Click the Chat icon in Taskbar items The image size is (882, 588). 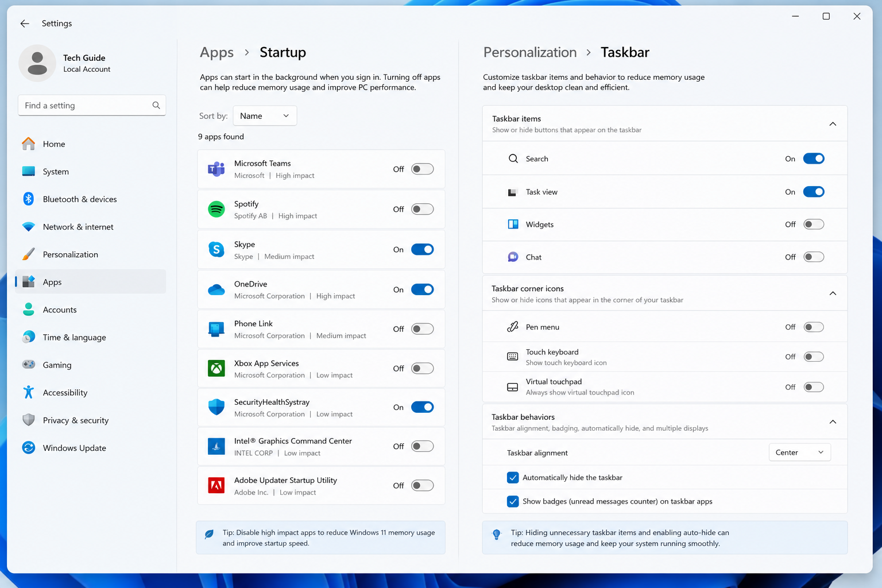coord(513,257)
